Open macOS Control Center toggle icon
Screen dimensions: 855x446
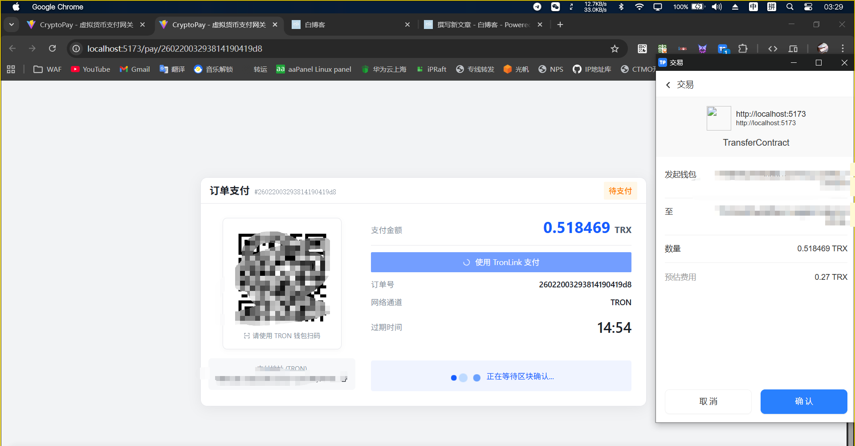coord(808,7)
